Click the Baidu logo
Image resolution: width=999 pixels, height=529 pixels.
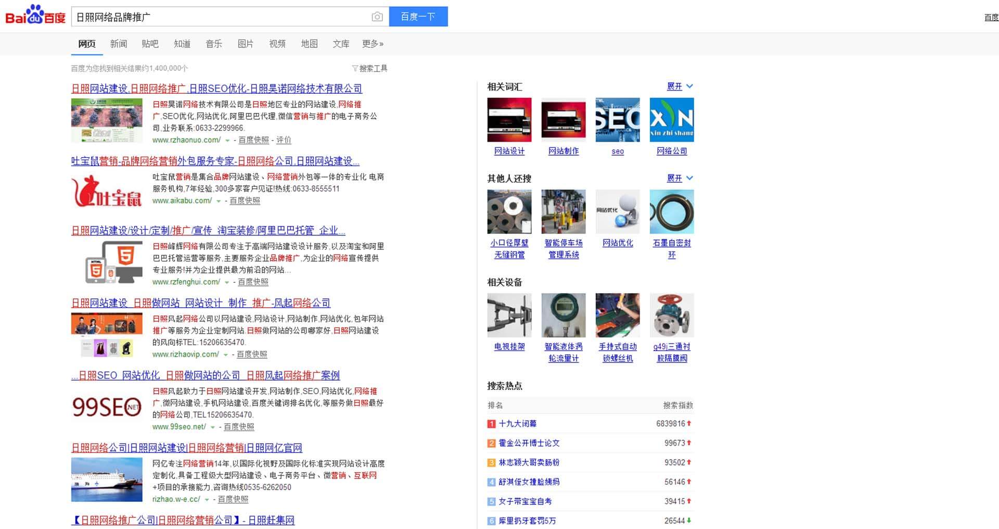pos(35,16)
